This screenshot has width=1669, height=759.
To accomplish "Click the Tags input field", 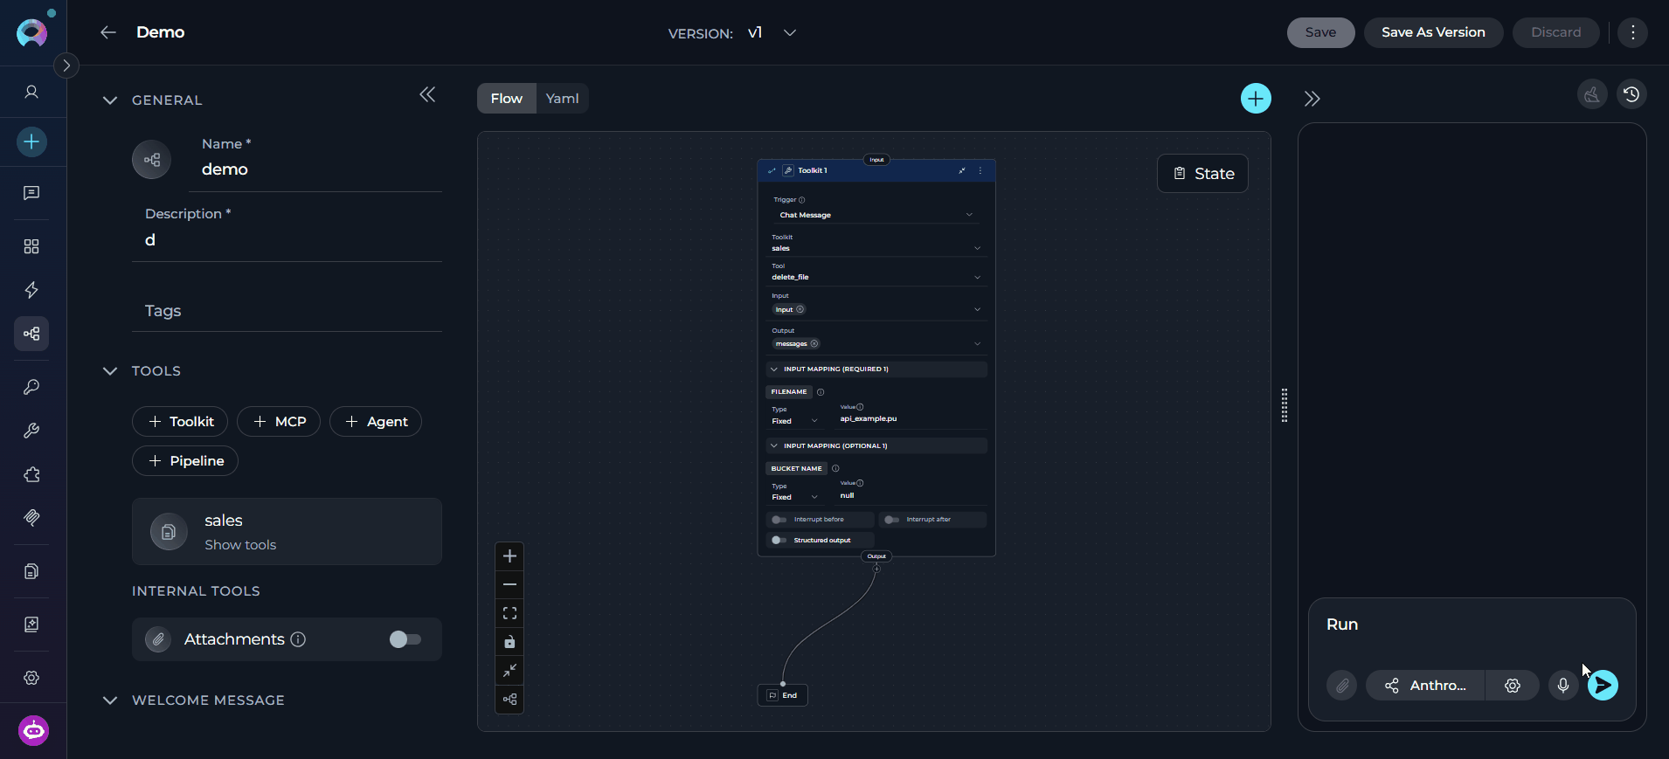I will pos(287,311).
